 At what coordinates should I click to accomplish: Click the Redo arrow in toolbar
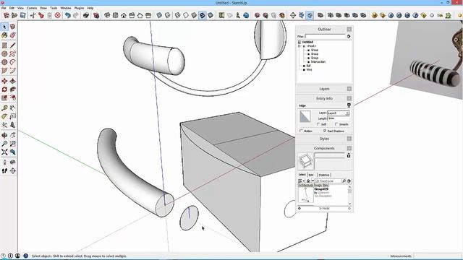76,15
